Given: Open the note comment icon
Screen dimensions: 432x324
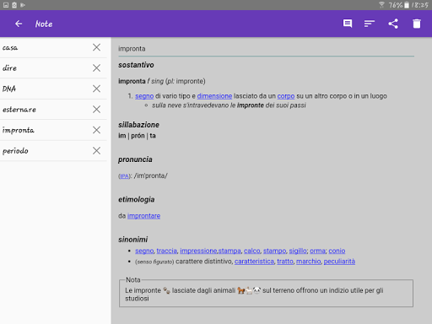Looking at the screenshot, I should (348, 24).
